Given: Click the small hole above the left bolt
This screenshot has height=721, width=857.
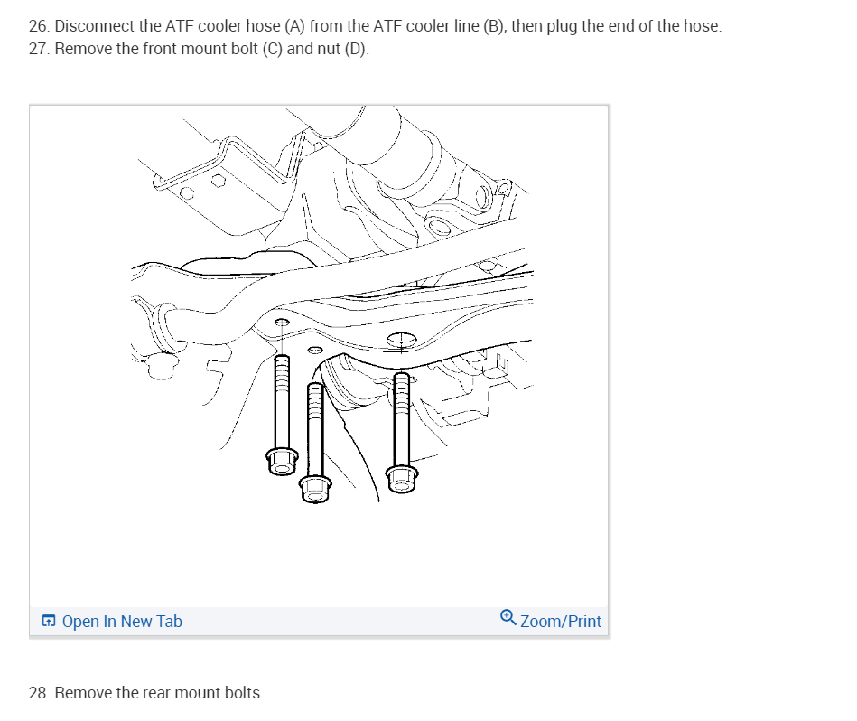Looking at the screenshot, I should [x=282, y=322].
